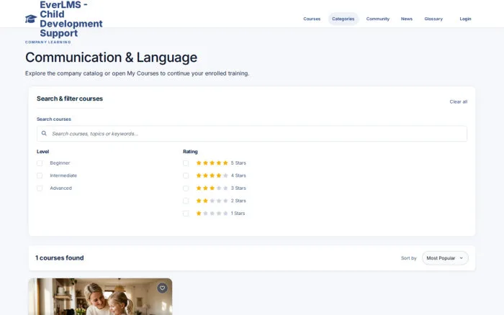Click the graduation cap logo icon
This screenshot has height=315, width=504.
[31, 19]
